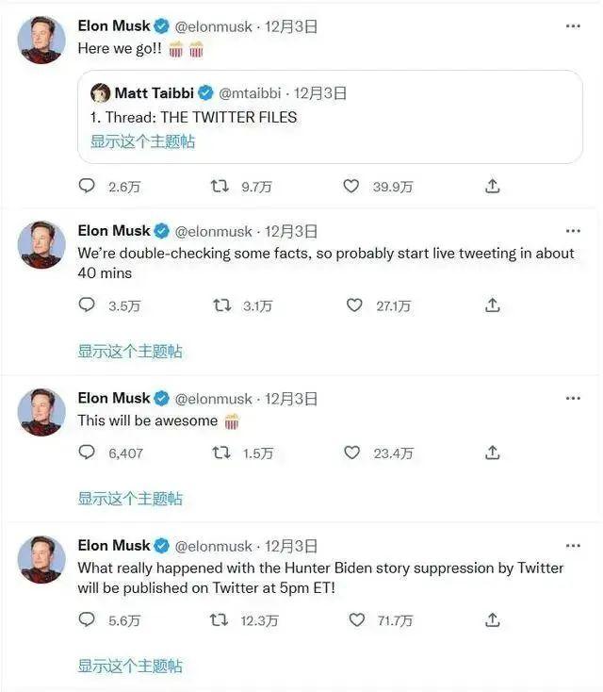Show thread link inside Matt Taibbi quote
The width and height of the screenshot is (603, 692).
point(142,141)
